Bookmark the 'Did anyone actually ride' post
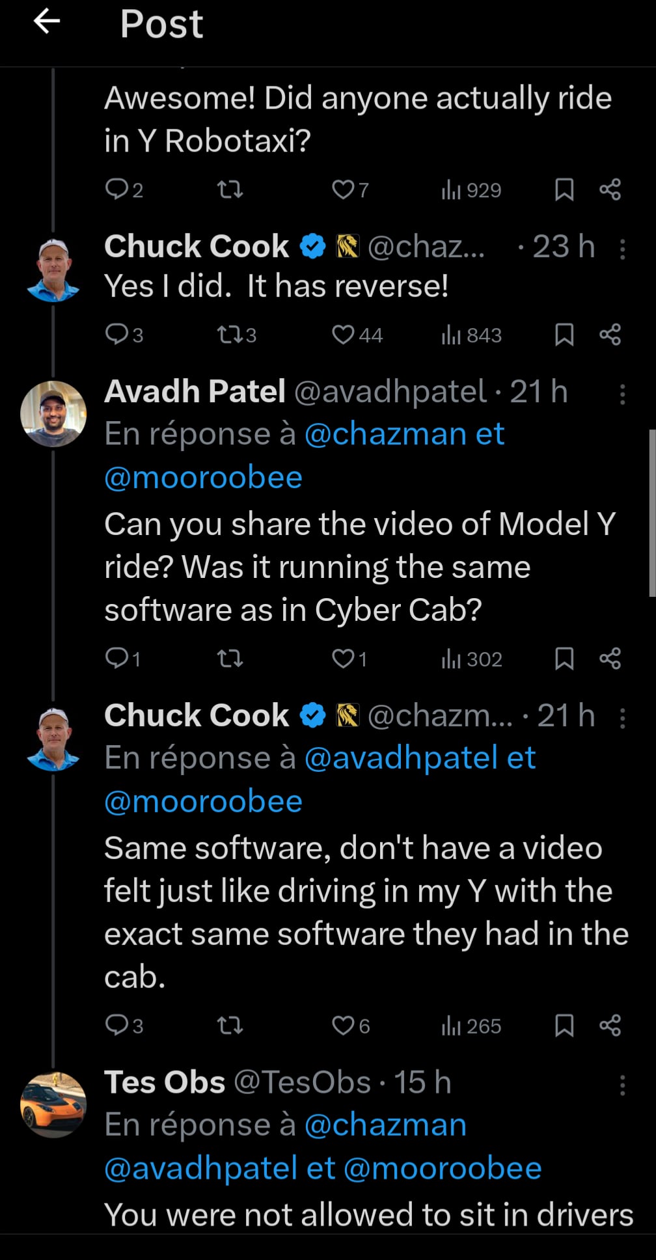Image resolution: width=656 pixels, height=1260 pixels. (564, 190)
